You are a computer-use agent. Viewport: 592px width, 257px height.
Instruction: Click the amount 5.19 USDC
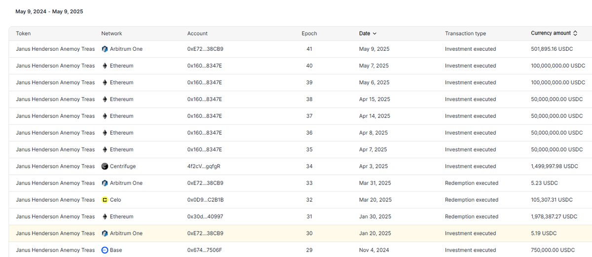544,234
